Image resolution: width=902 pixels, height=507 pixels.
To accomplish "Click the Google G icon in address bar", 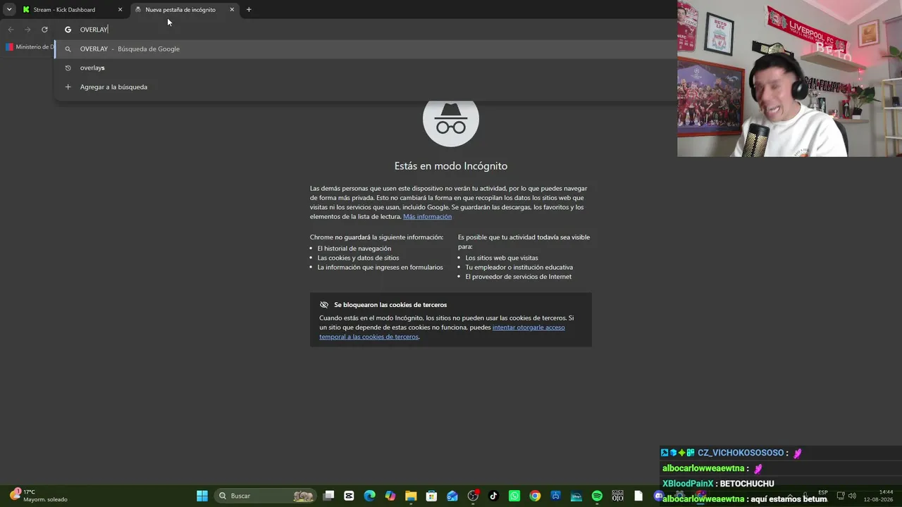I will (68, 30).
